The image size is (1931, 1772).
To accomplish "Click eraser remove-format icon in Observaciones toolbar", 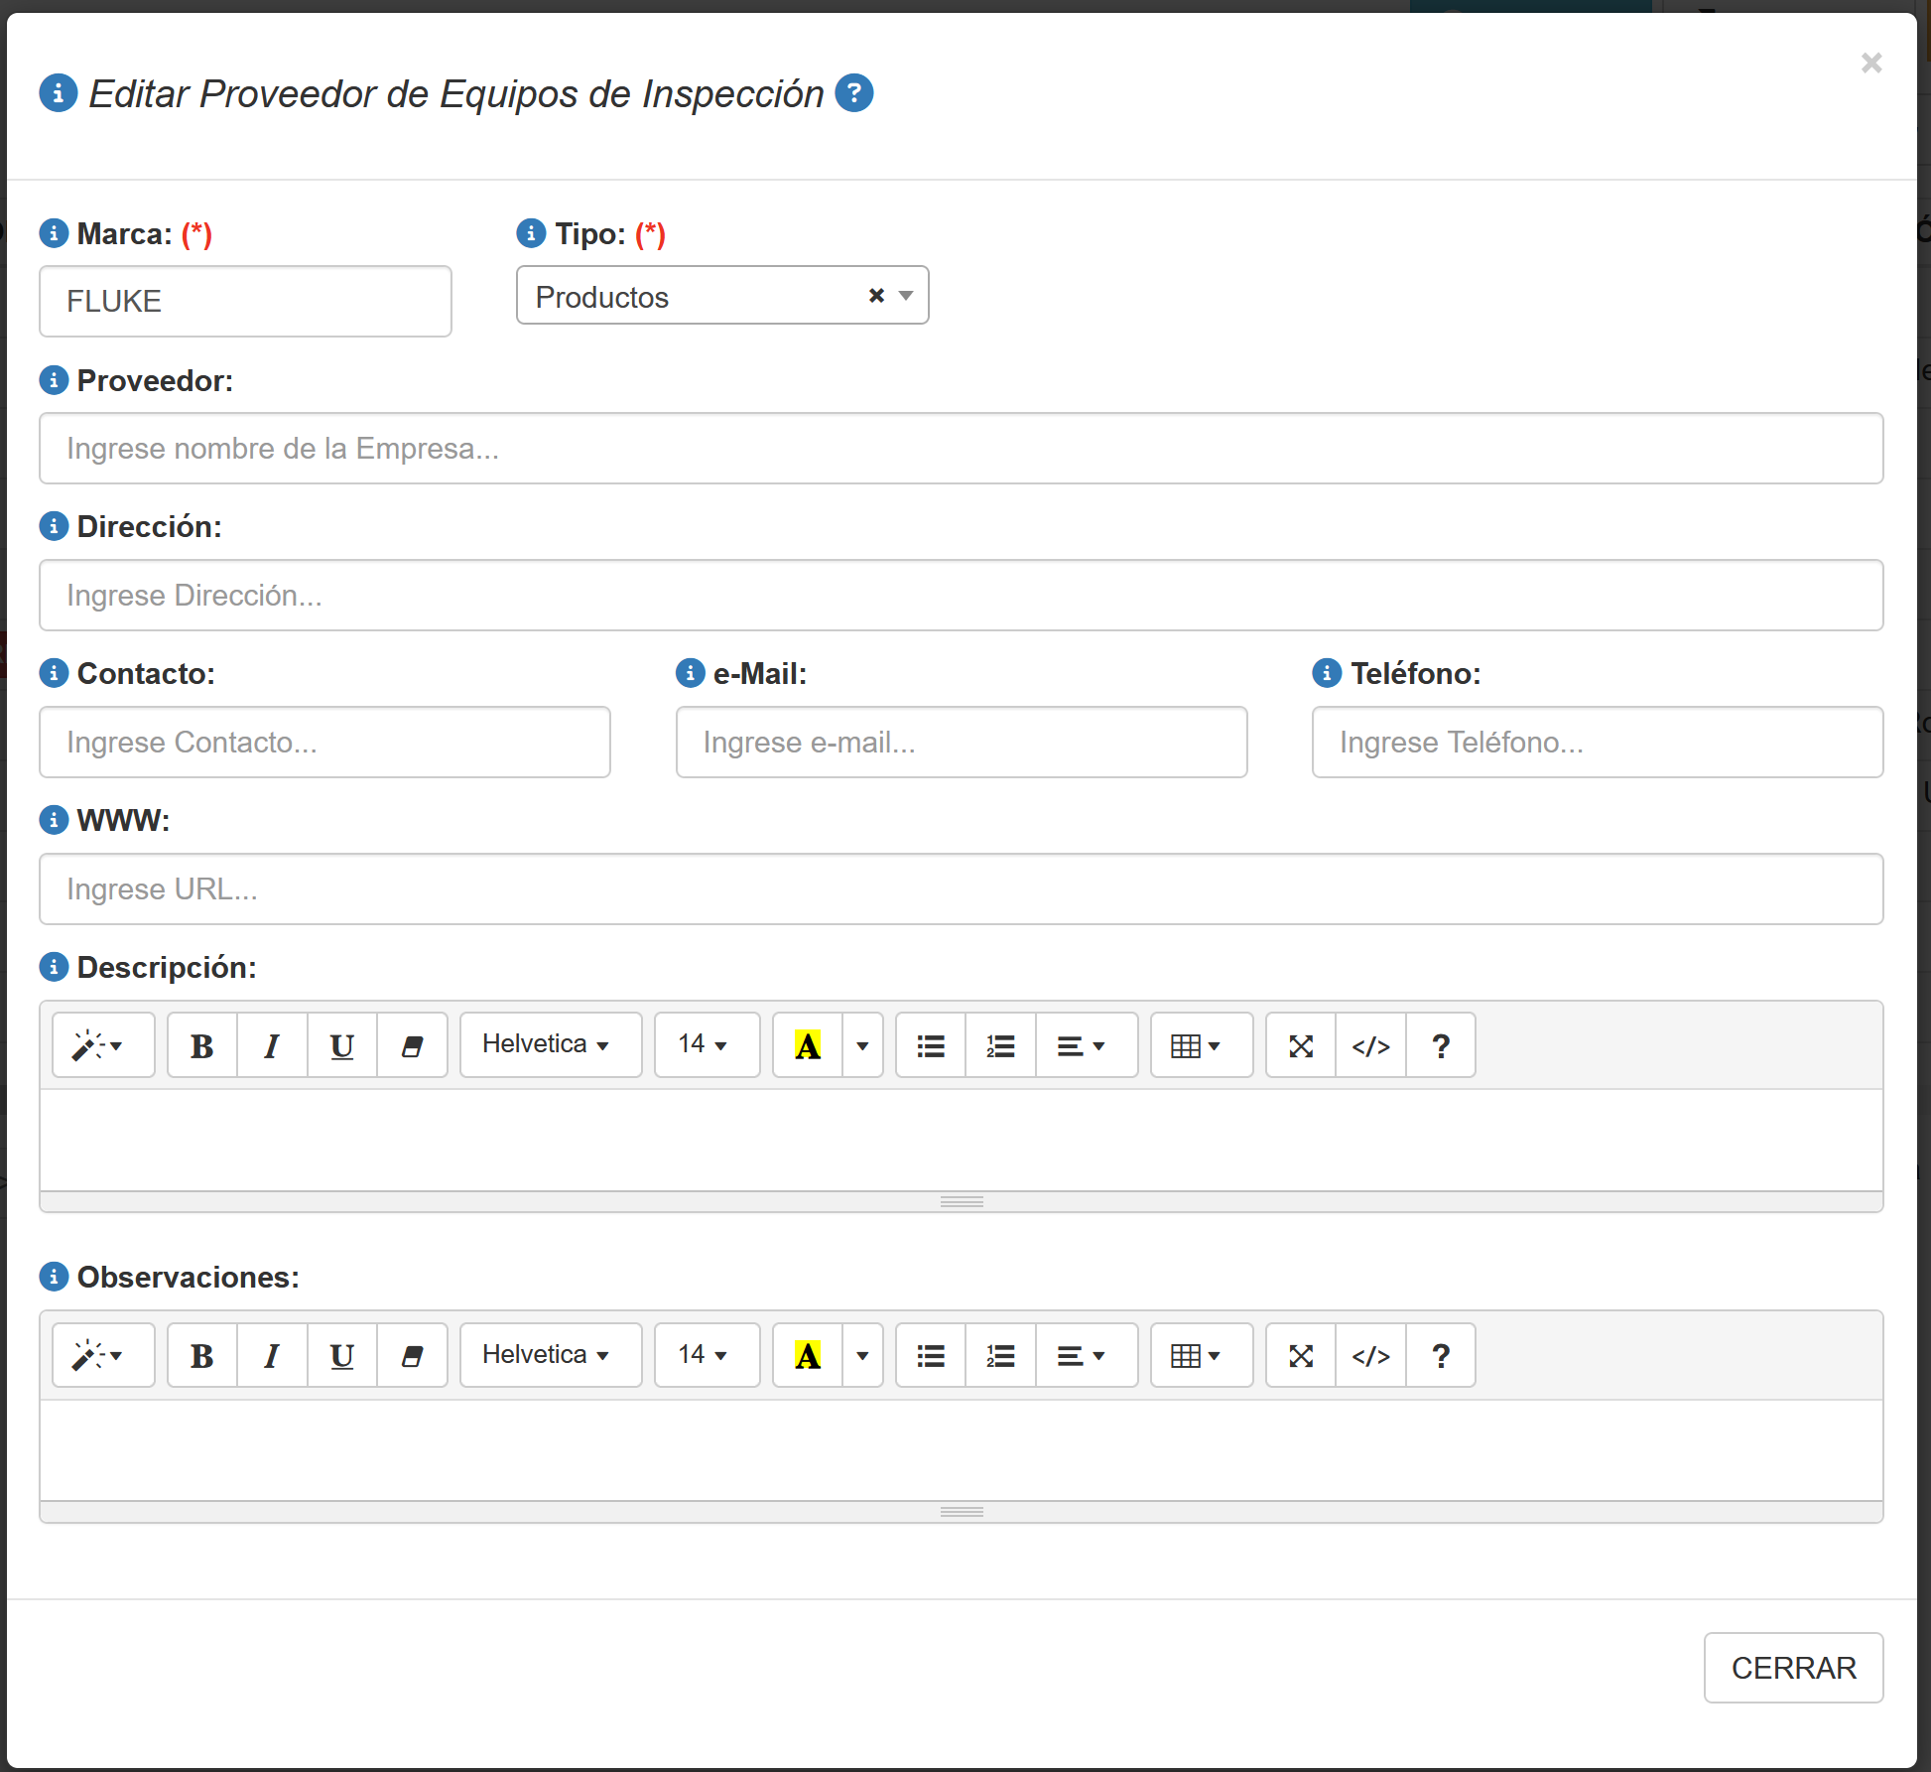I will coord(412,1356).
